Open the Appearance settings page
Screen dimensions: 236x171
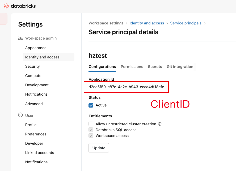point(36,48)
